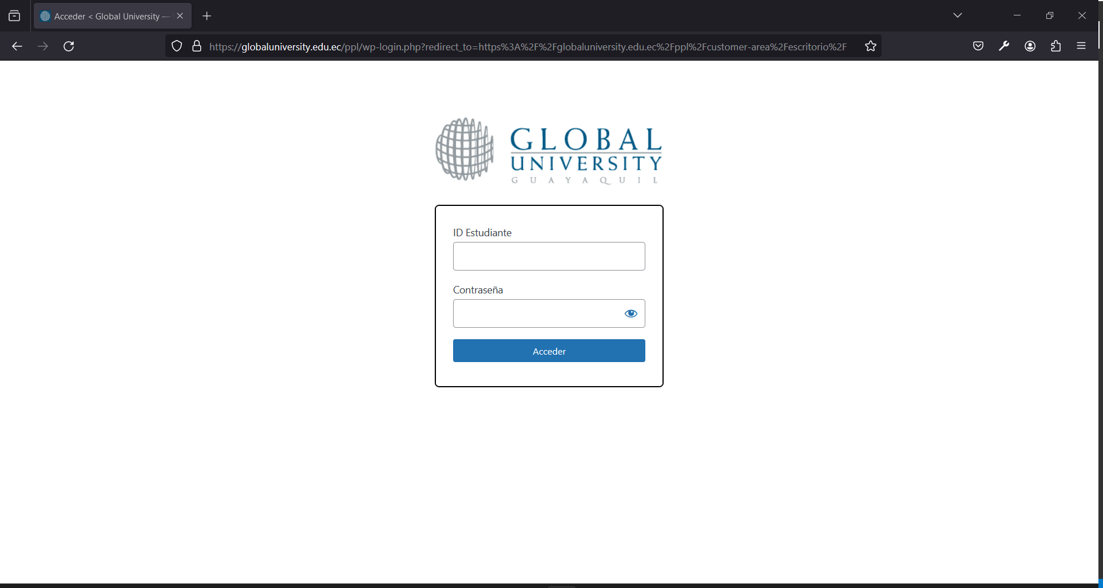Open tracking protection shield icon
The image size is (1103, 588).
[177, 46]
